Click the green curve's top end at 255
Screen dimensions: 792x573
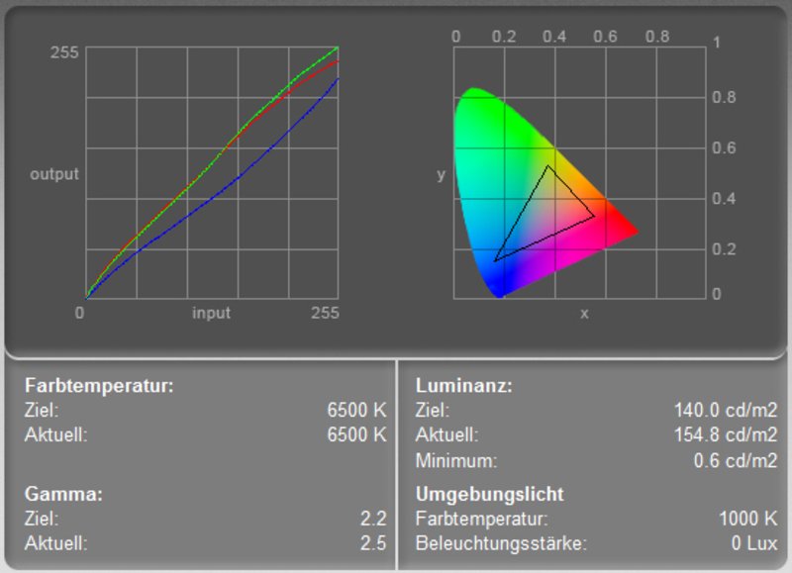tap(338, 48)
